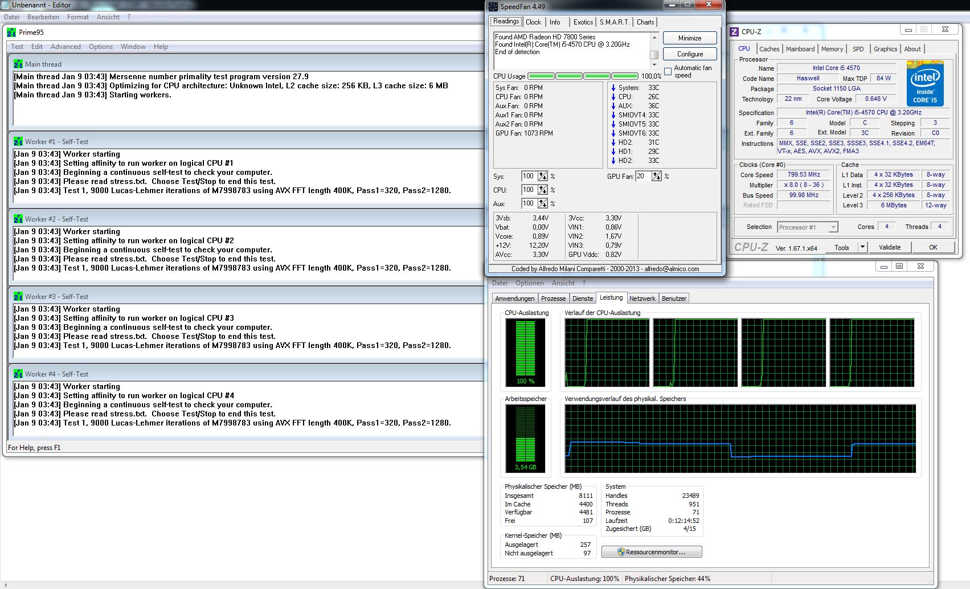The width and height of the screenshot is (970, 589).
Task: Click the Worker #1 Self-Test window icon
Action: tap(18, 142)
